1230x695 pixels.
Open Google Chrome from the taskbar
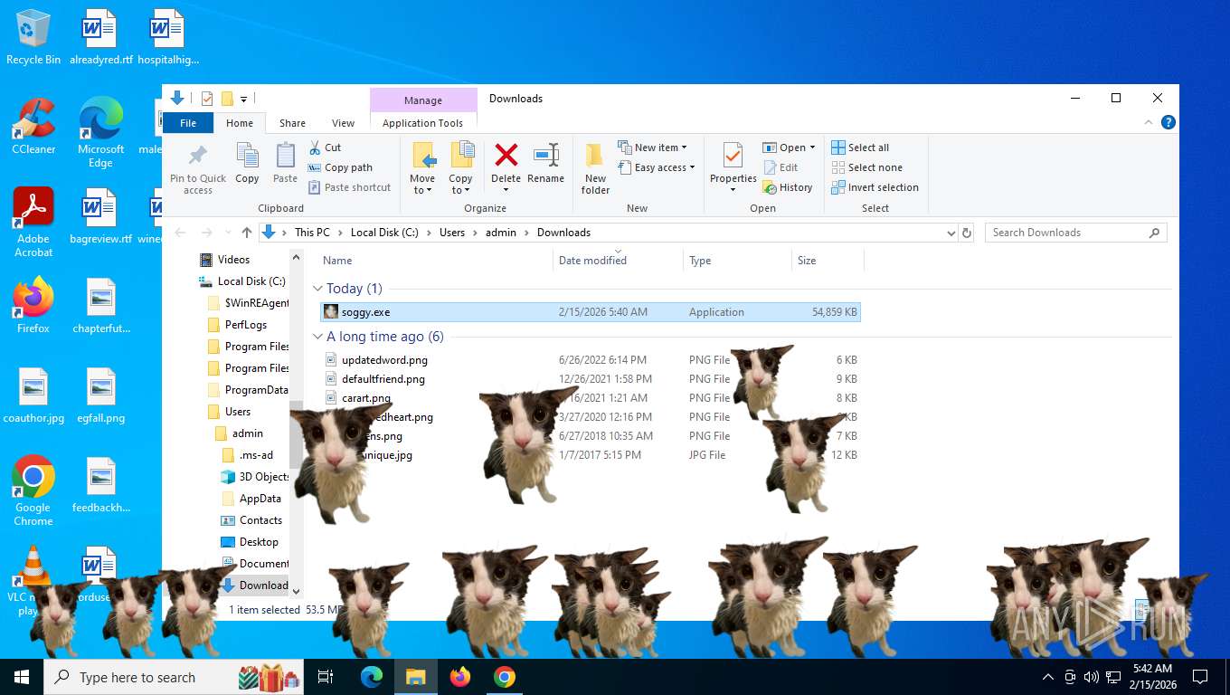(x=505, y=677)
